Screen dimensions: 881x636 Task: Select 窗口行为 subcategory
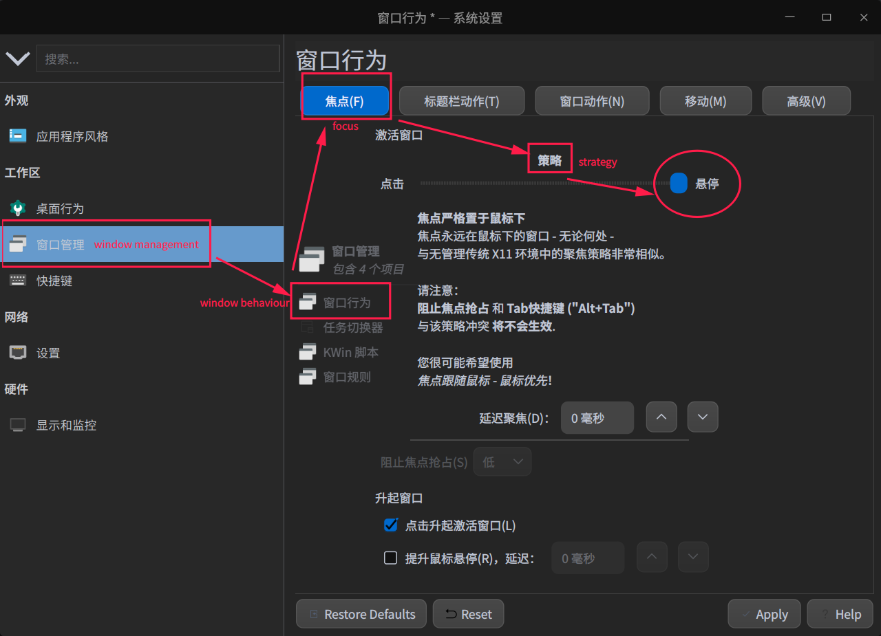pyautogui.click(x=348, y=300)
